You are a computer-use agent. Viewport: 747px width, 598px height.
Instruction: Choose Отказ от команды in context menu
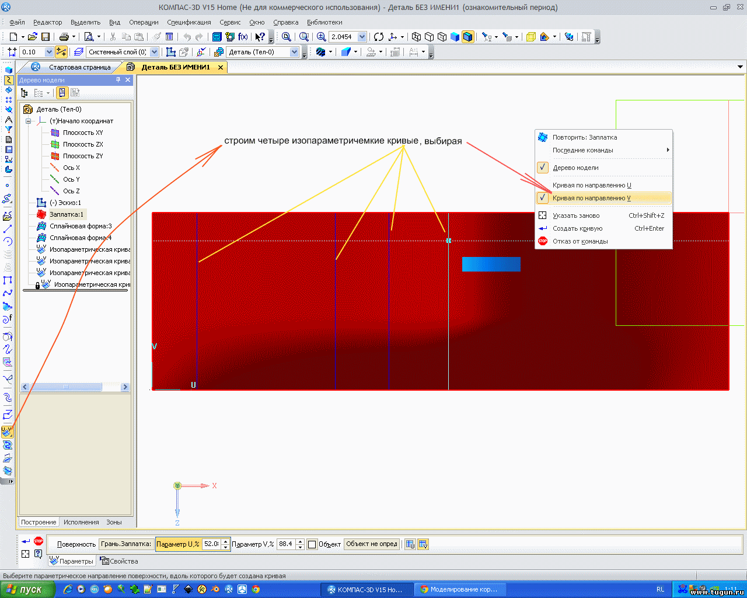pos(603,241)
